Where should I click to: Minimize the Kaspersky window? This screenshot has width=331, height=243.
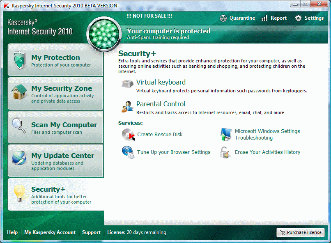point(295,4)
